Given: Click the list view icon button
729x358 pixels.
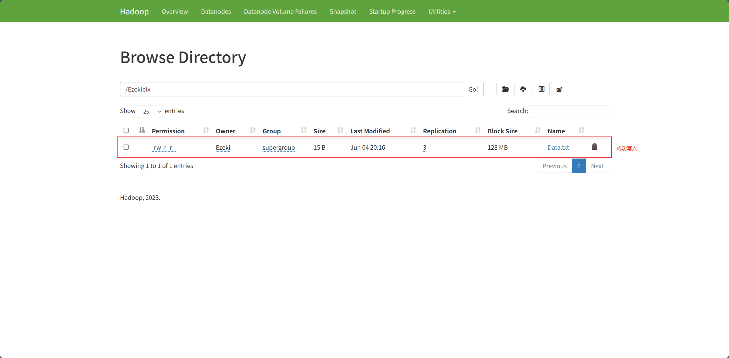Looking at the screenshot, I should pyautogui.click(x=541, y=89).
